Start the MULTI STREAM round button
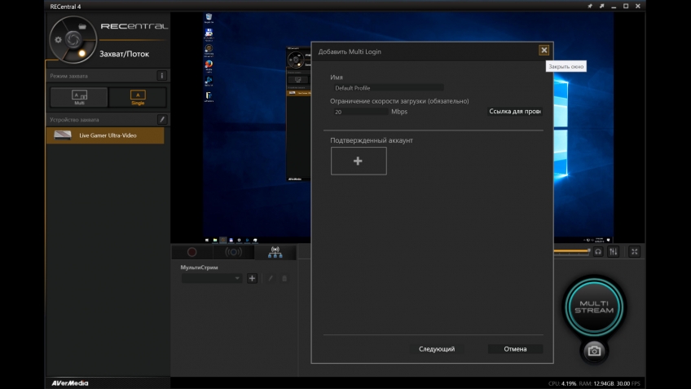Image resolution: width=691 pixels, height=389 pixels. [x=594, y=307]
